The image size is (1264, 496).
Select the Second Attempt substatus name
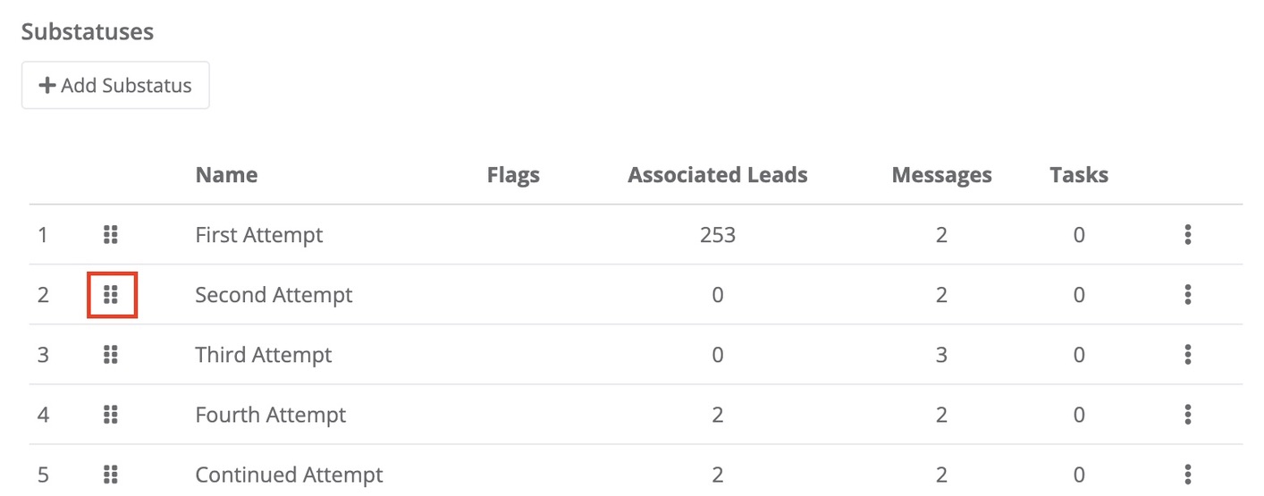click(274, 295)
